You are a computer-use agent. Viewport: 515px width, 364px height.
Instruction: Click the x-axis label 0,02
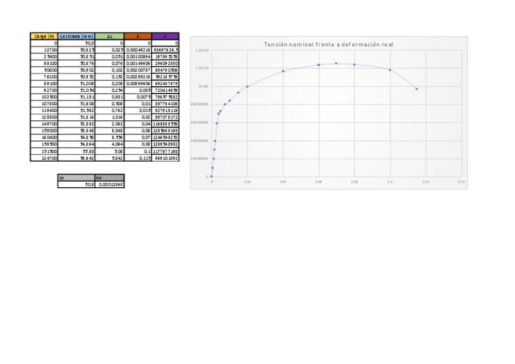click(x=247, y=182)
